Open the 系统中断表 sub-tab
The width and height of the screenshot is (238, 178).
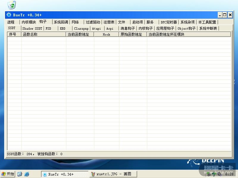coord(208,28)
